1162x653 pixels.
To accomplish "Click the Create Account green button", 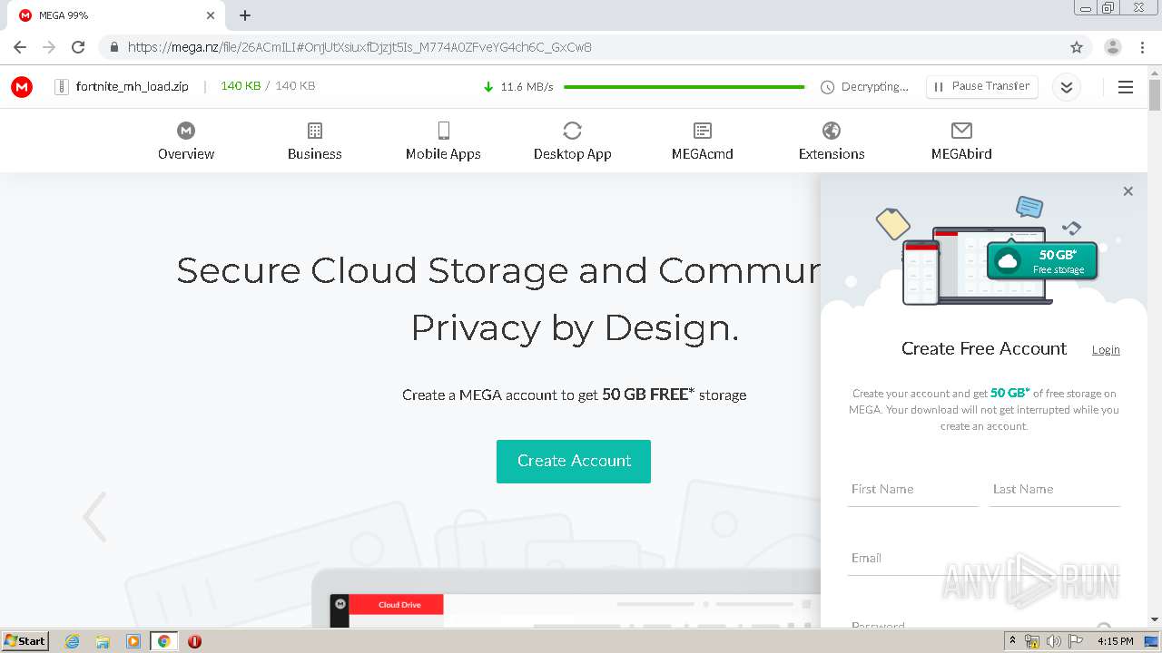I will click(x=574, y=461).
